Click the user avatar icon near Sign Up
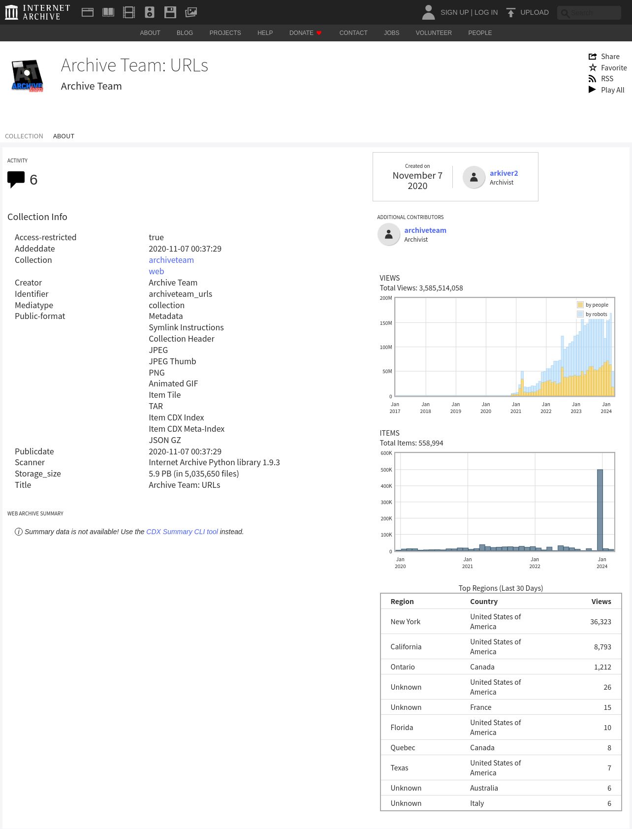Viewport: 632px width, 829px height. 429,12
